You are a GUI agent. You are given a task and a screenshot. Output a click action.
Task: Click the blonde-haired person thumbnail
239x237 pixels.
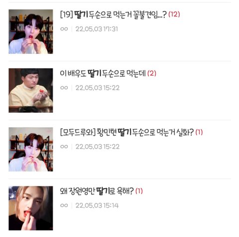click(x=31, y=208)
